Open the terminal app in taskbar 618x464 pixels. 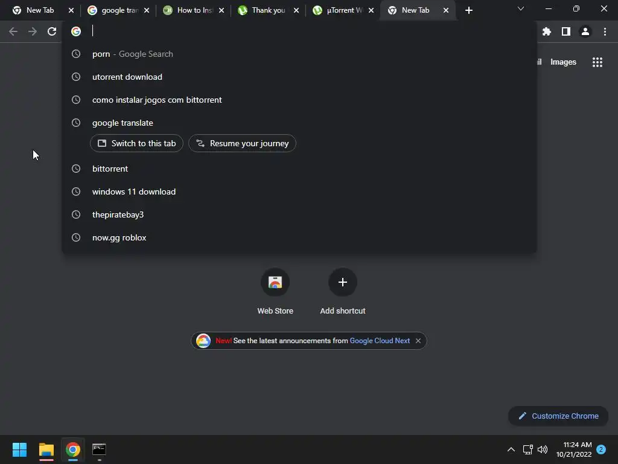tap(99, 449)
